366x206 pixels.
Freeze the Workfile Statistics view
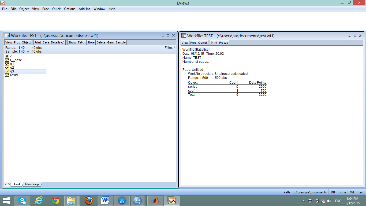(x=224, y=43)
